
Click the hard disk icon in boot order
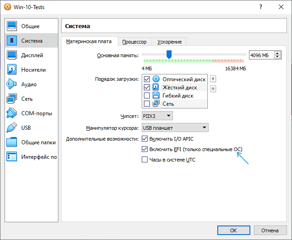tap(156, 87)
